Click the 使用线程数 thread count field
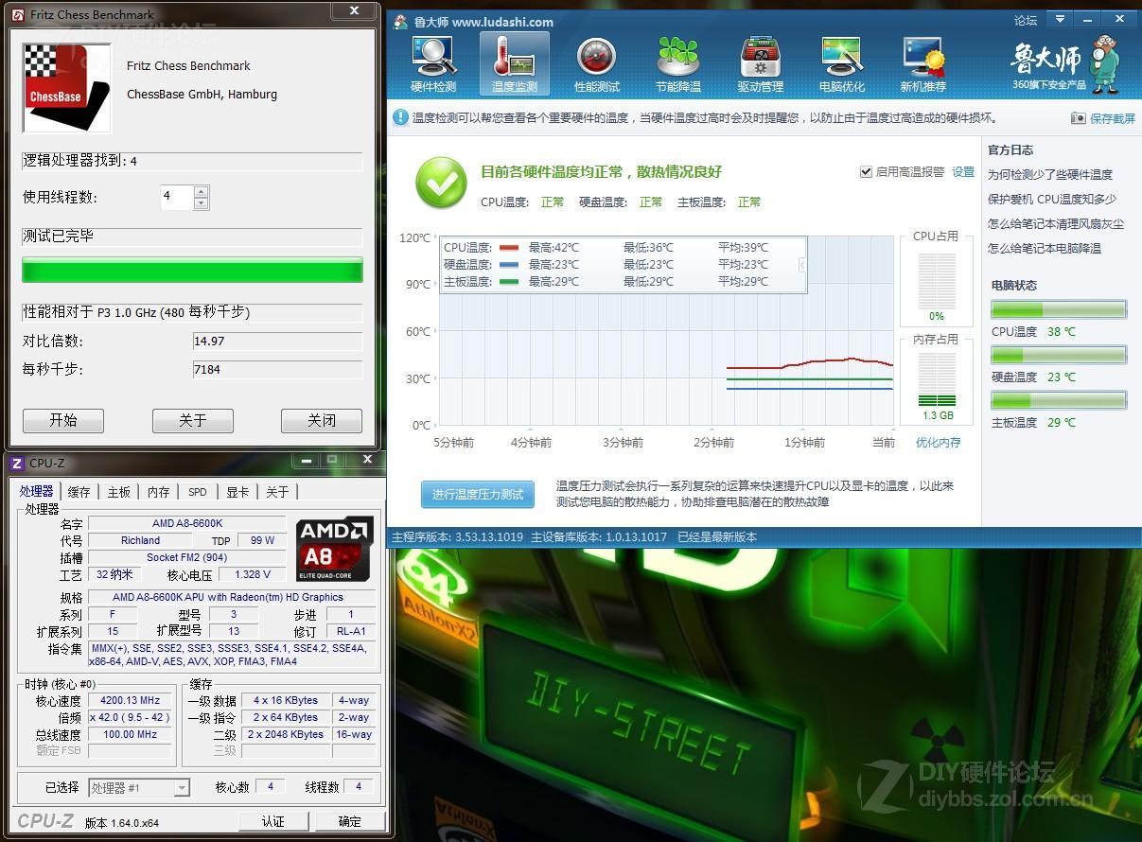 (x=177, y=198)
